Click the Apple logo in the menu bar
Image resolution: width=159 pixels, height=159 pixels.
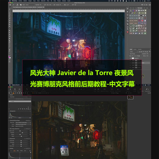click(10, 1)
